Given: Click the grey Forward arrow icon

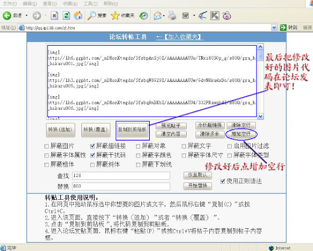Looking at the screenshot, I should (37, 16).
